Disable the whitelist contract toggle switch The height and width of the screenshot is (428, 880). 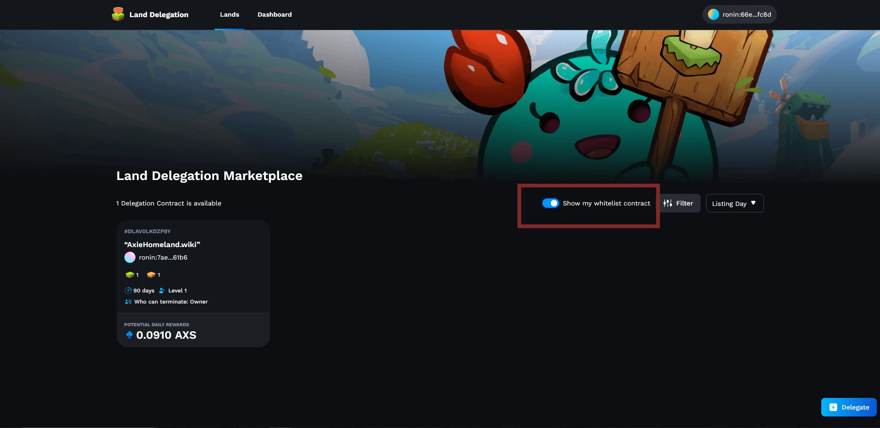point(550,203)
